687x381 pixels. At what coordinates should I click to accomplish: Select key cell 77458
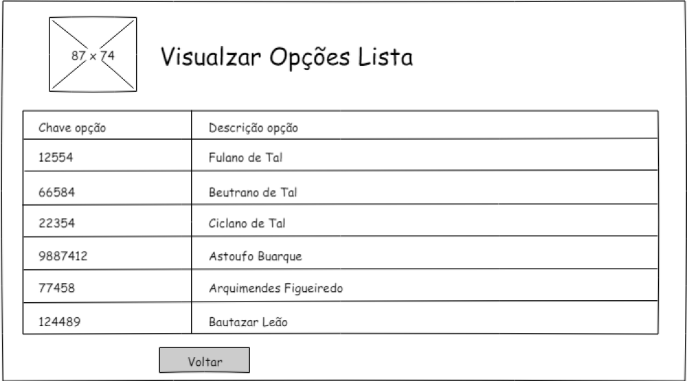(56, 288)
